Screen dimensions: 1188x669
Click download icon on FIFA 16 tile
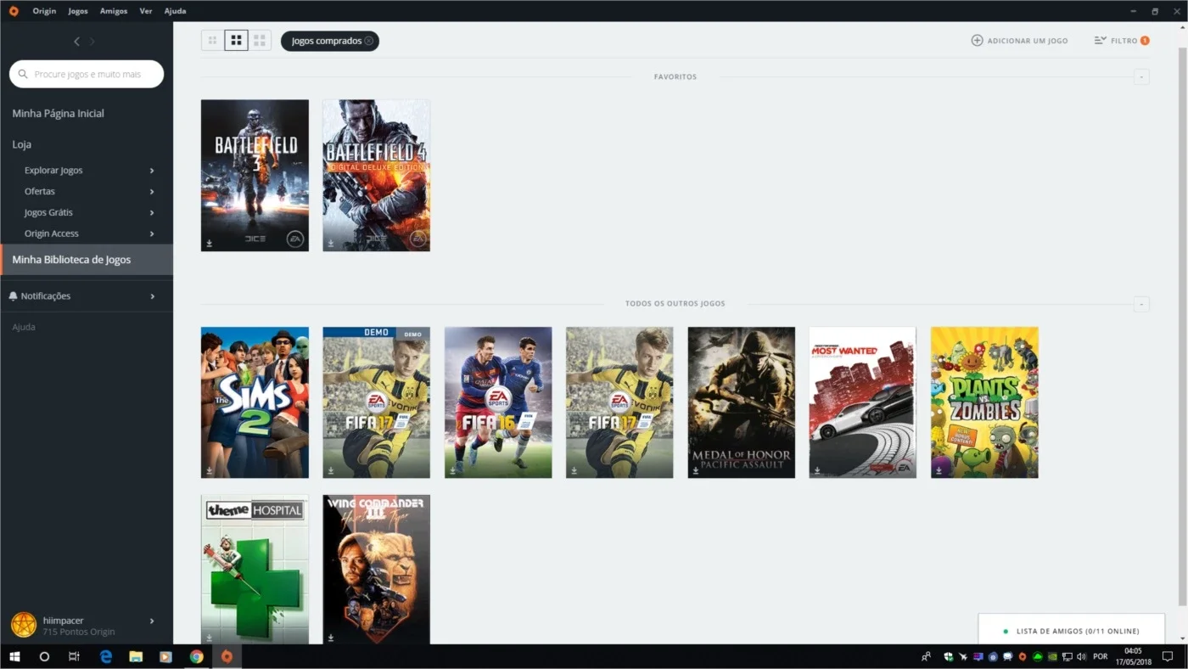click(x=453, y=470)
